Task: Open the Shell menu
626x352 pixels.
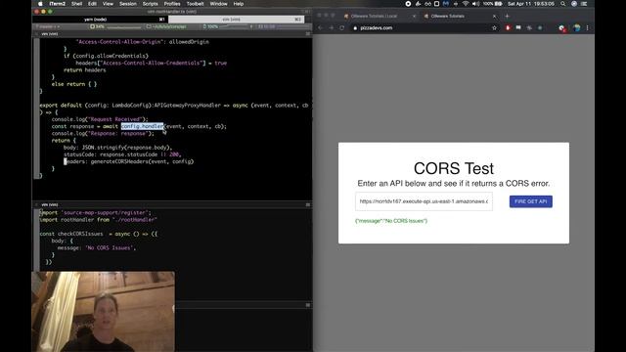Action: pos(76,4)
